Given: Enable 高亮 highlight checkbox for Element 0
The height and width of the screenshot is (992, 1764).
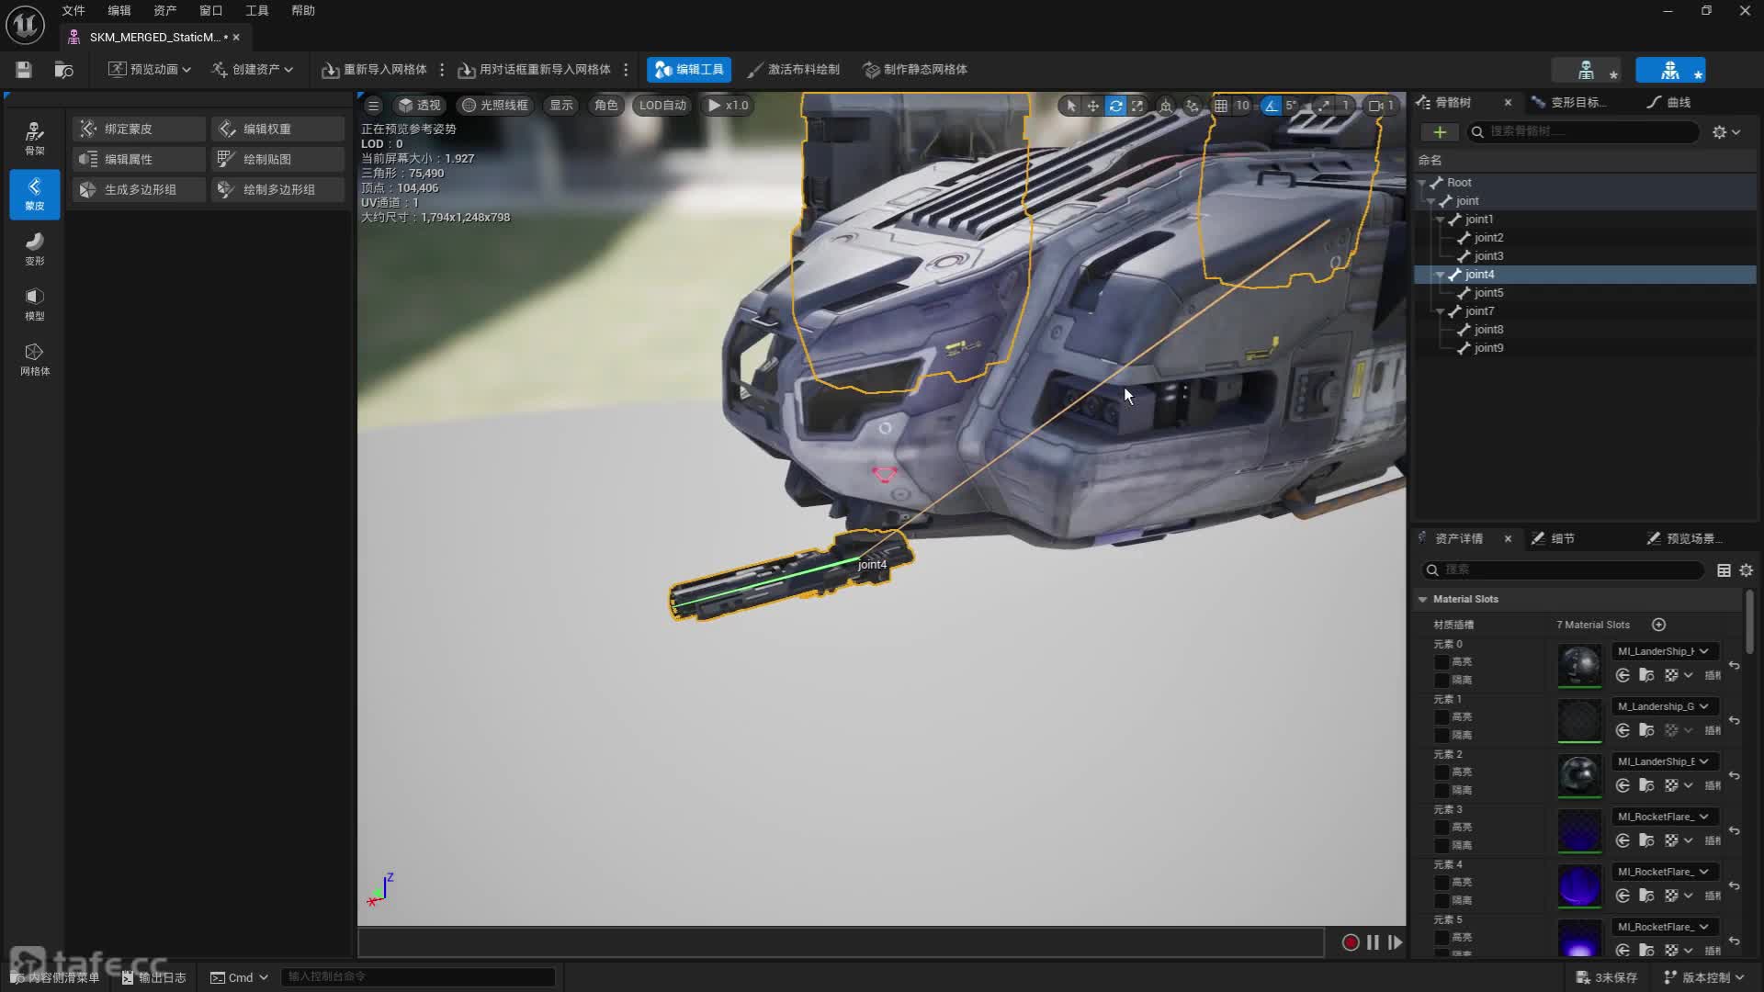Looking at the screenshot, I should (1442, 662).
